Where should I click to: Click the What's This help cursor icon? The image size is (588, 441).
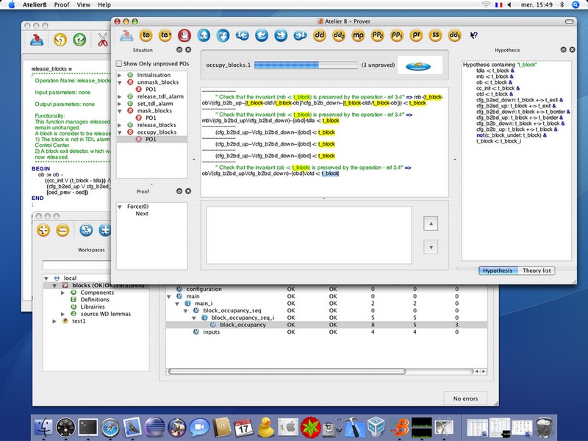point(473,35)
